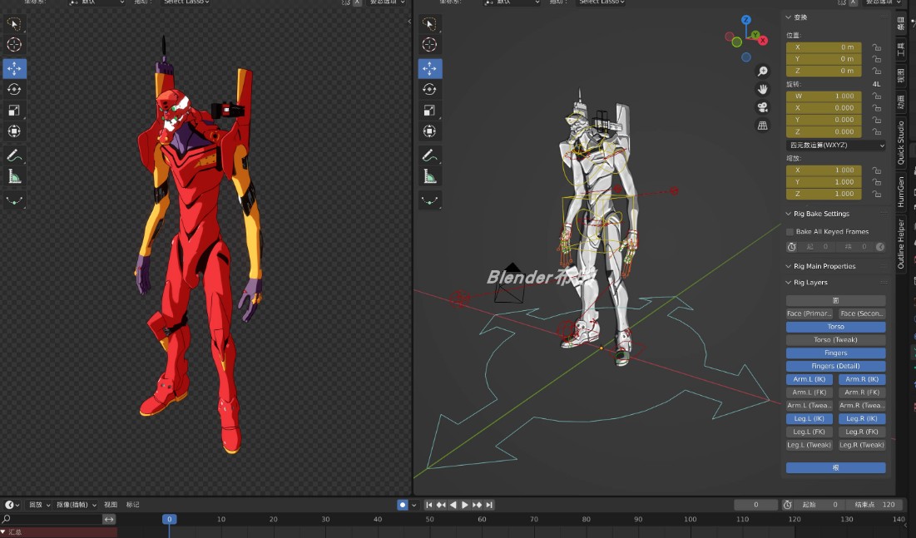This screenshot has height=538, width=916.
Task: Open the 四元数运算(WXYZ) rotation mode dropdown
Action: pos(835,146)
